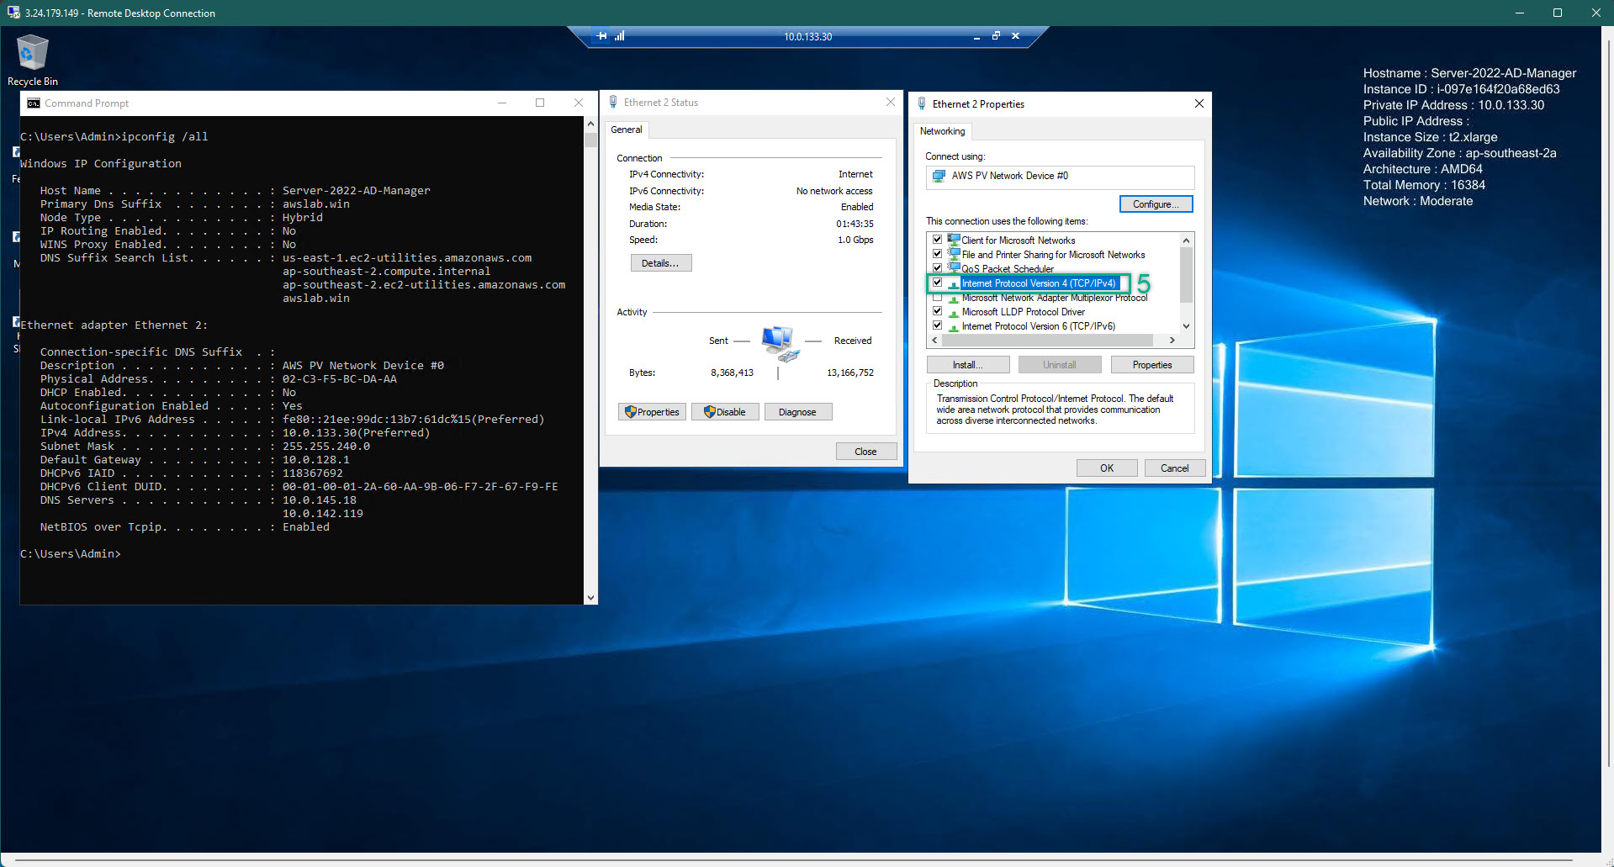Click the Microsoft LLDP Protocol Driver icon
Screen dimensions: 1614x867
click(954, 312)
